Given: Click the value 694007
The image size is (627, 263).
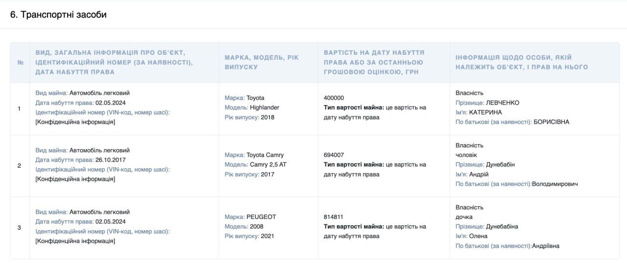Looking at the screenshot, I should tap(334, 155).
